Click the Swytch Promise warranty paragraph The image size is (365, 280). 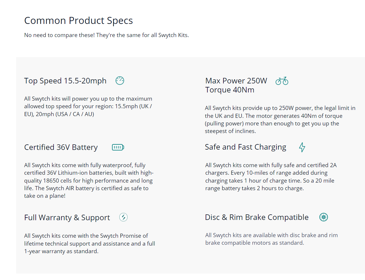click(x=89, y=244)
